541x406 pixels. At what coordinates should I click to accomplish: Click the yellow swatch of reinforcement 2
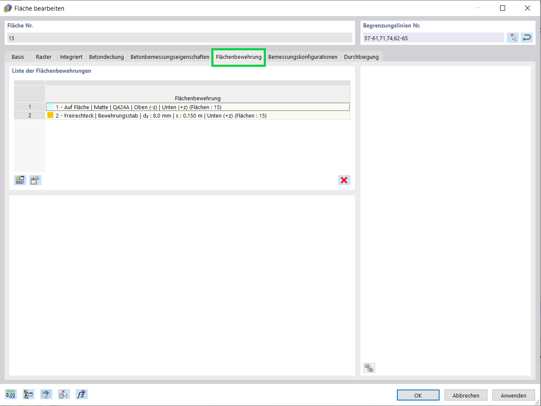(x=50, y=115)
